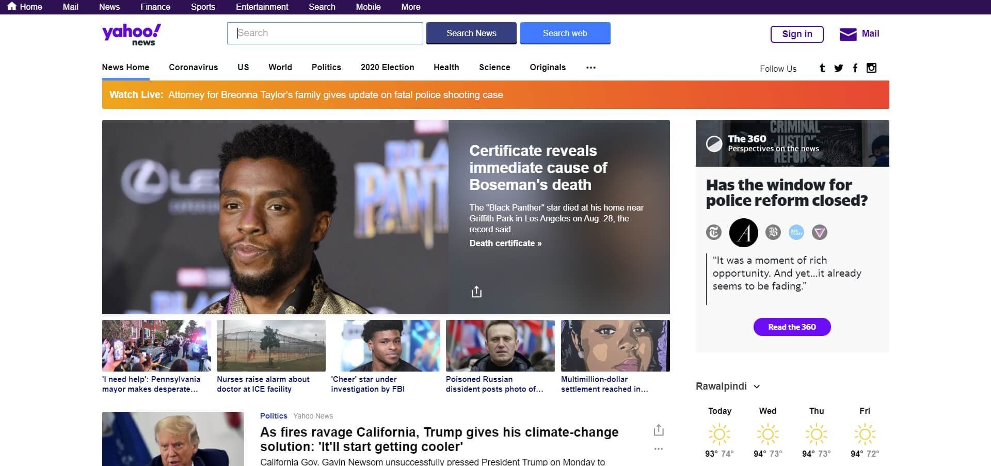Open the 'Cheer' star FBI thumbnail
The height and width of the screenshot is (466, 991).
click(386, 346)
